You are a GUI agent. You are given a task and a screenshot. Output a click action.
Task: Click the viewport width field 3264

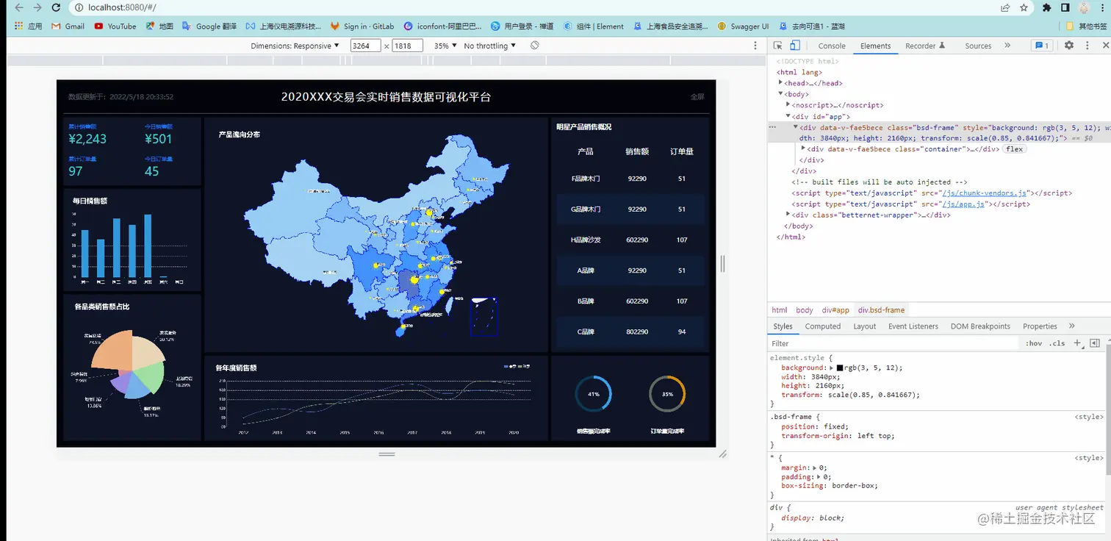(365, 46)
